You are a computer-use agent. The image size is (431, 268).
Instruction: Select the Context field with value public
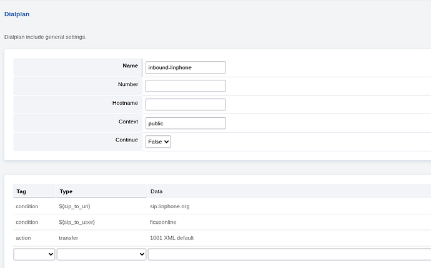(185, 123)
